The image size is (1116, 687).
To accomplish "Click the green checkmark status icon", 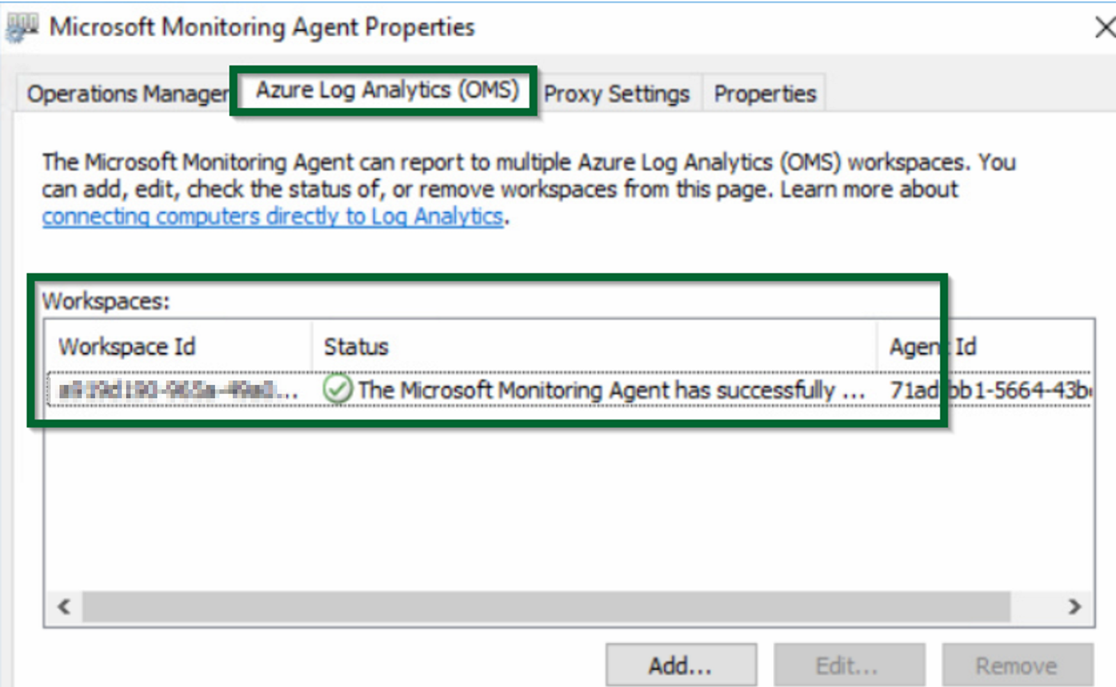I will pyautogui.click(x=338, y=389).
